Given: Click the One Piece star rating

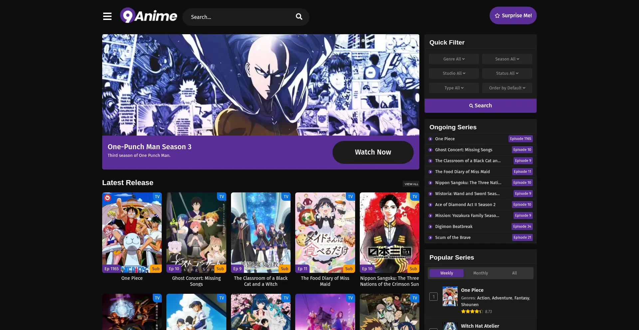Looking at the screenshot, I should (472, 311).
